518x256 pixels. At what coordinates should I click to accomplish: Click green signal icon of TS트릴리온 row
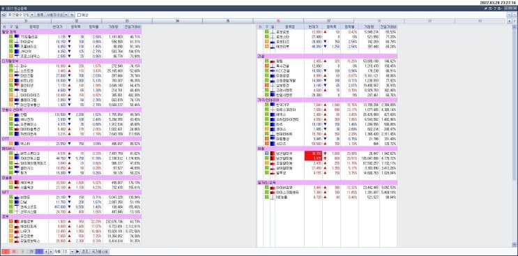pos(11,37)
